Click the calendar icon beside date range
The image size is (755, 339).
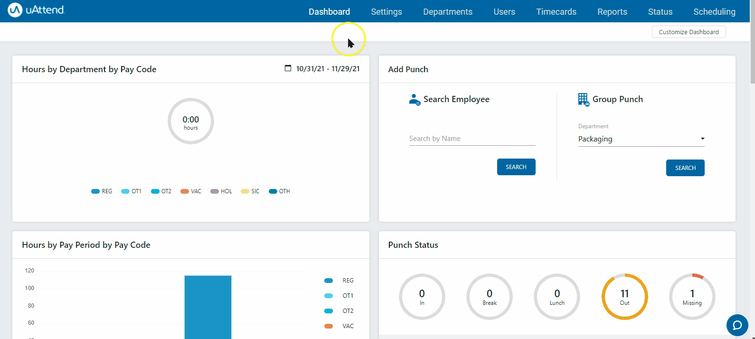[288, 68]
